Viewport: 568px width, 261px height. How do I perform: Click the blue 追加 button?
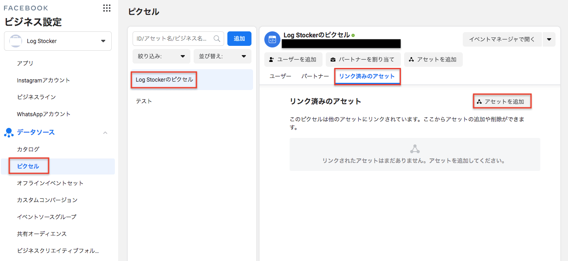pyautogui.click(x=239, y=39)
